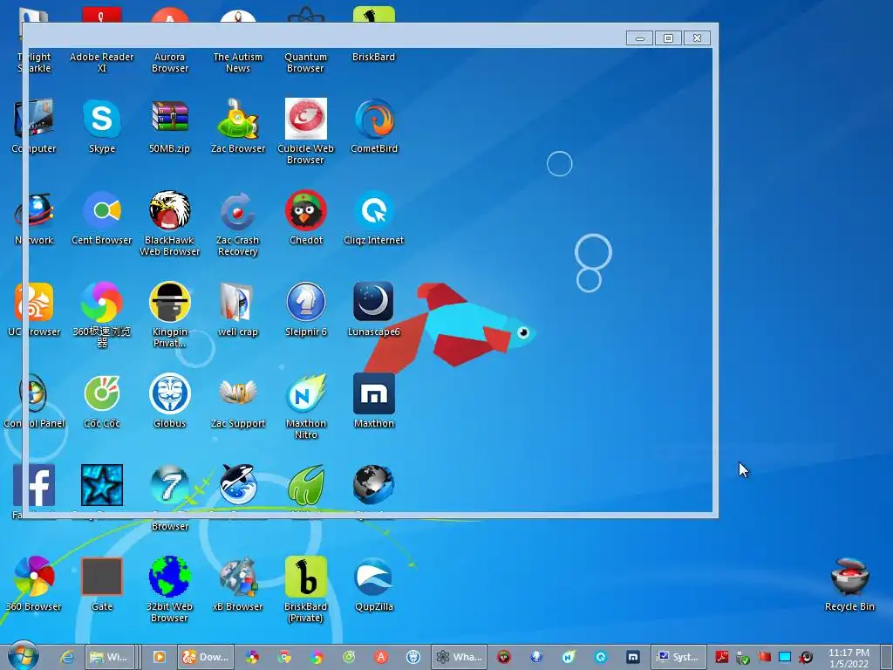Open the media player taskbar icon
The height and width of the screenshot is (670, 893).
160,657
